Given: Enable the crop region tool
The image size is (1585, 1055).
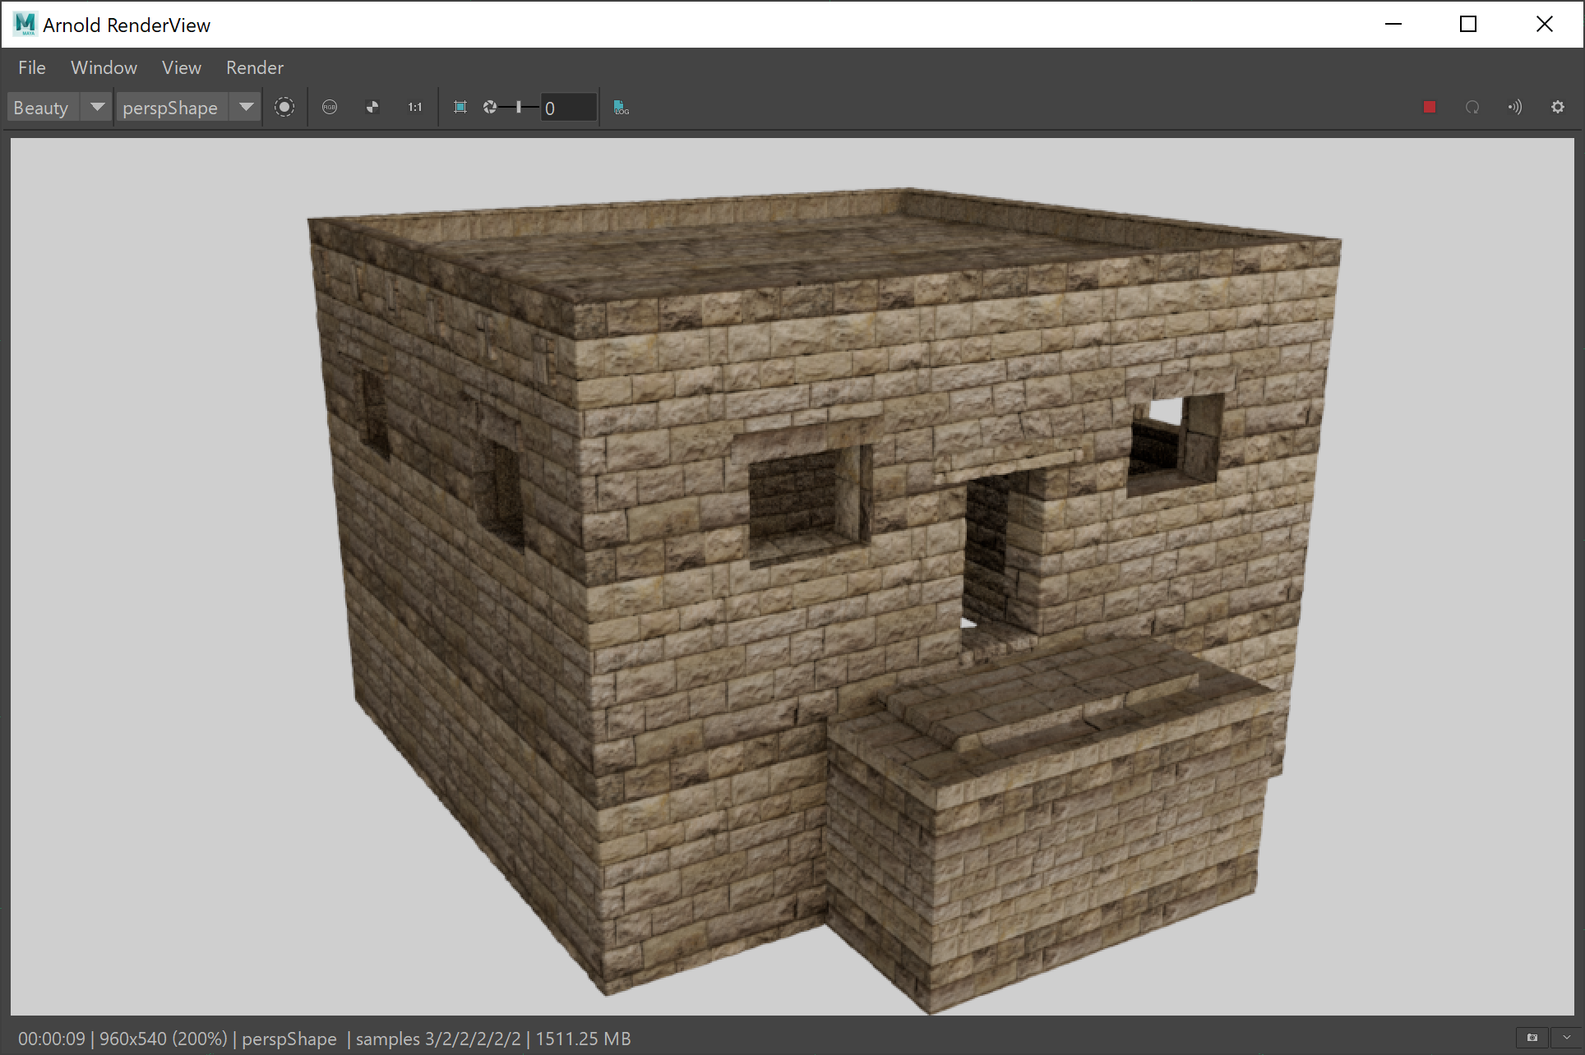Looking at the screenshot, I should [460, 107].
